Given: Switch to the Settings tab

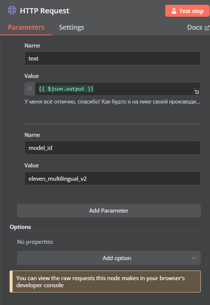Looking at the screenshot, I should [72, 27].
